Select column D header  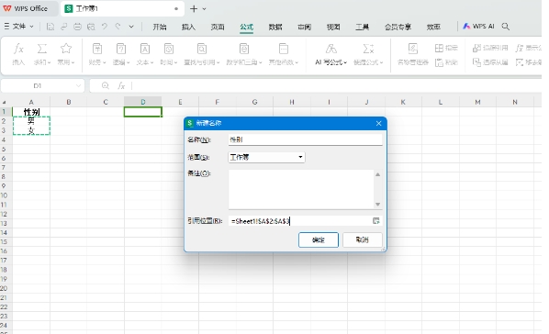[143, 102]
